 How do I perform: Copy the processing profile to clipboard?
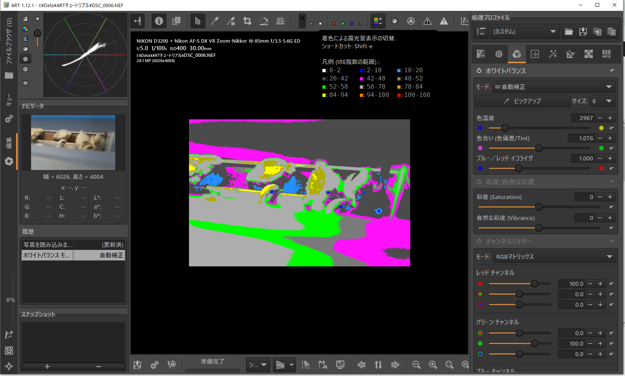coord(597,32)
